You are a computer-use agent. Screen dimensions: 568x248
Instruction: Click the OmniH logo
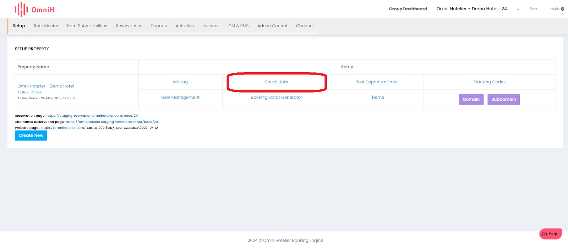click(34, 10)
